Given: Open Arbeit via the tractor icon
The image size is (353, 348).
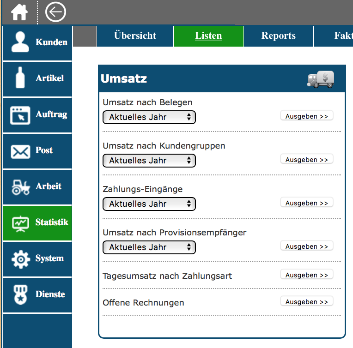Looking at the screenshot, I should [x=20, y=186].
